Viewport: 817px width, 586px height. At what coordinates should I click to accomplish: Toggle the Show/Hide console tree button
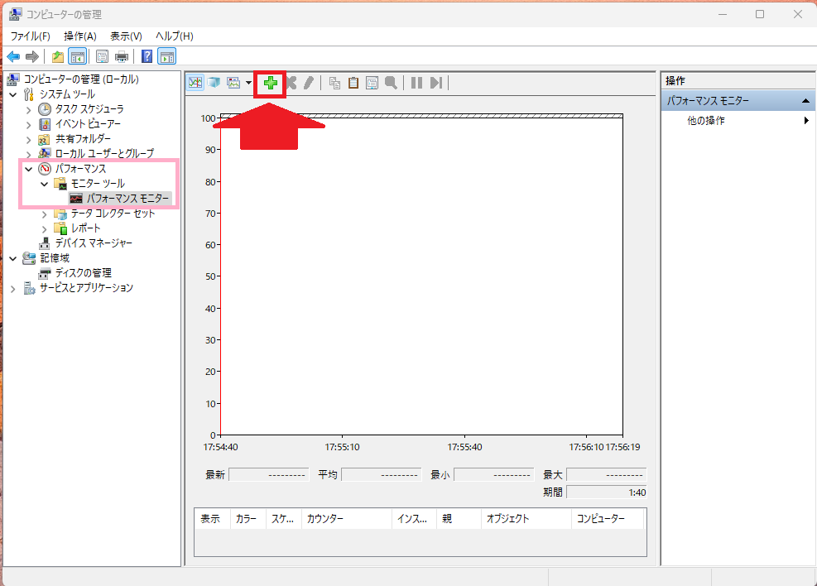click(x=78, y=56)
